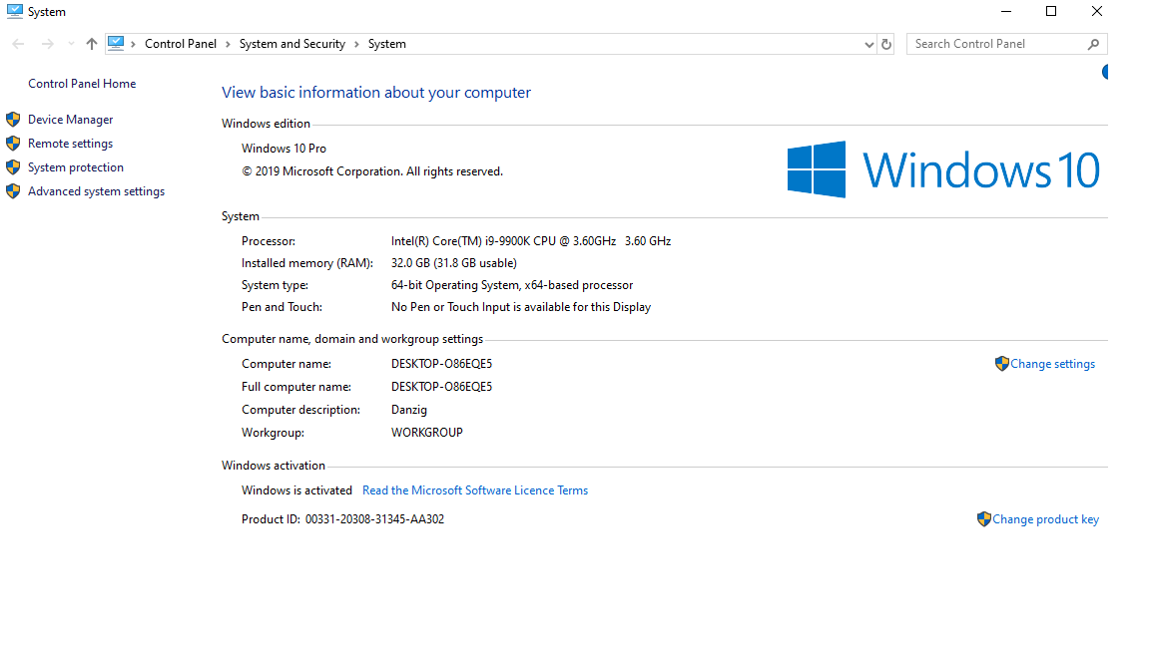The image size is (1150, 646).
Task: Click the computer icon in address bar
Action: [116, 43]
